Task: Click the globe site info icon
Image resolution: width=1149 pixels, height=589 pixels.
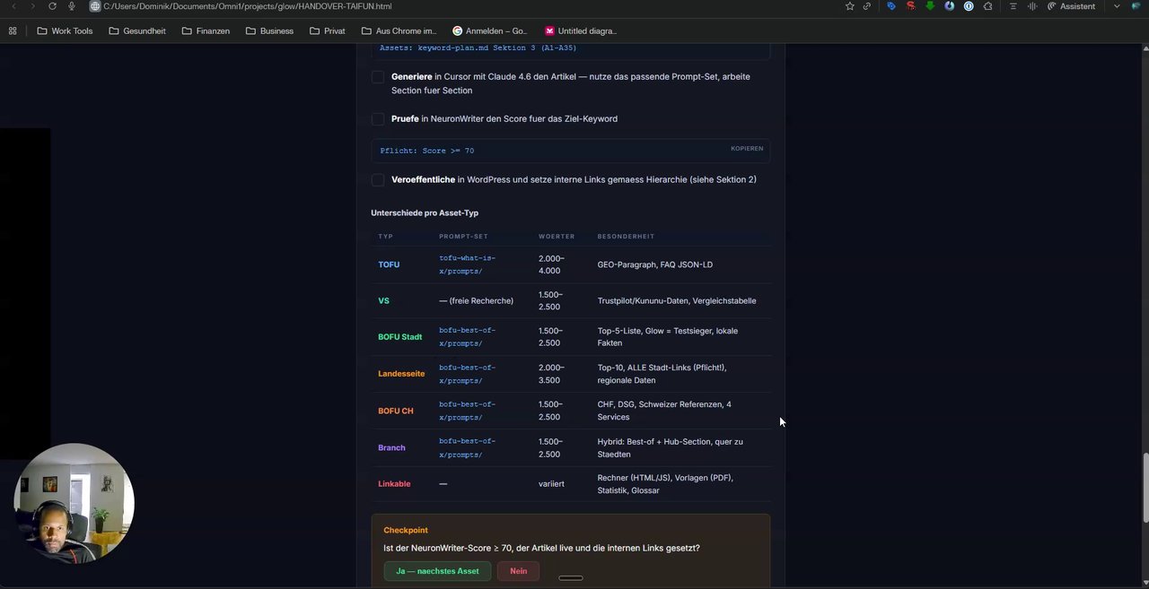Action: click(x=95, y=6)
